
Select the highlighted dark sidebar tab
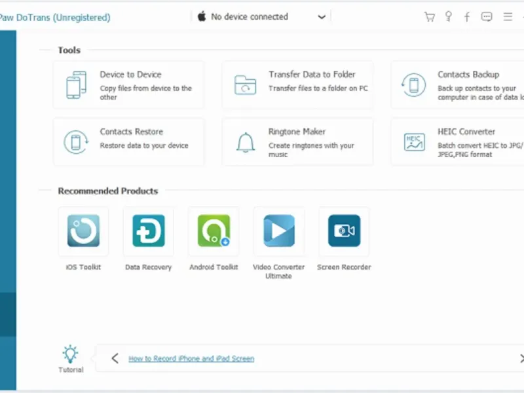[8, 314]
